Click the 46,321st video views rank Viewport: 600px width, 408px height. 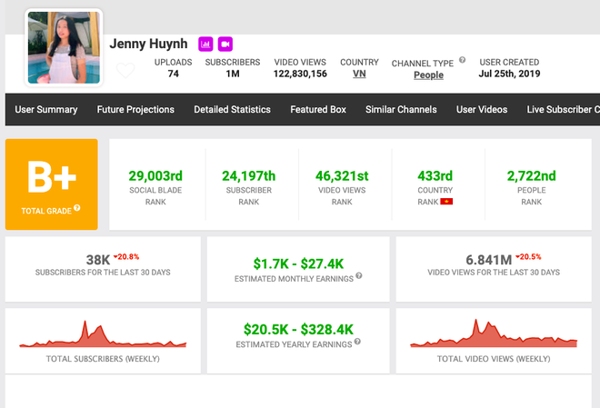[342, 176]
